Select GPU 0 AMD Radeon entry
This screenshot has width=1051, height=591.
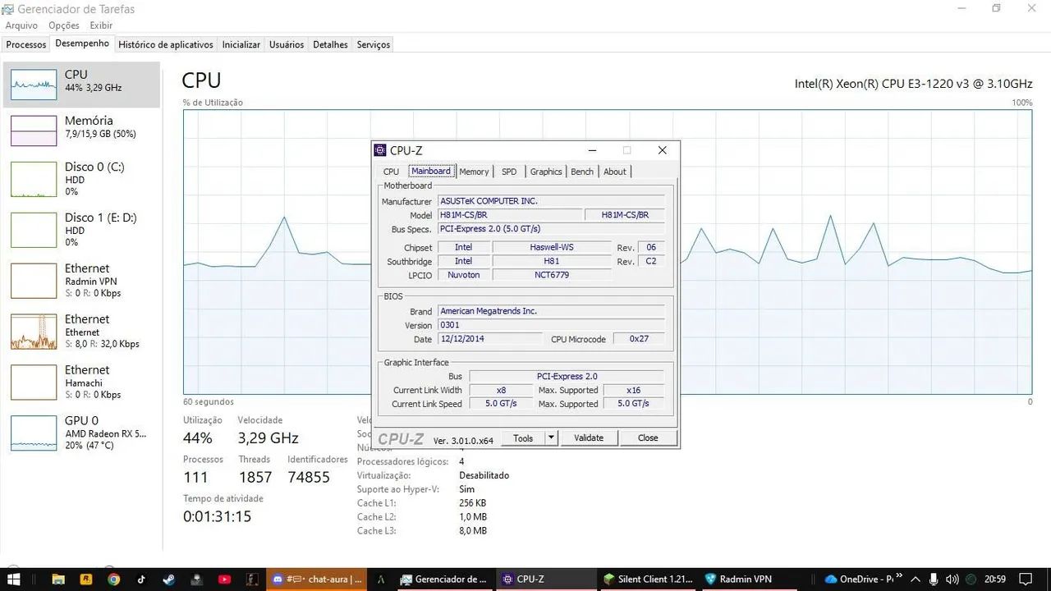pos(82,433)
